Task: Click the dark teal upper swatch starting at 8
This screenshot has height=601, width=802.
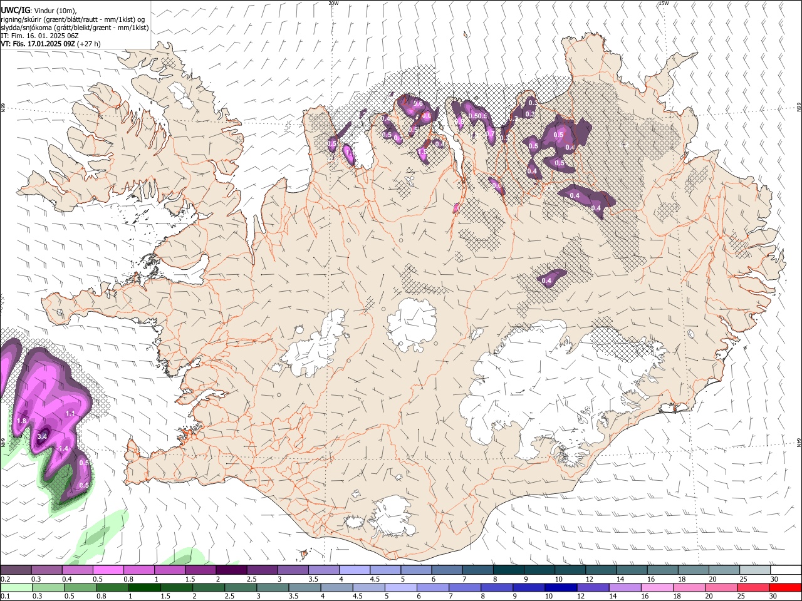Action: pos(509,570)
